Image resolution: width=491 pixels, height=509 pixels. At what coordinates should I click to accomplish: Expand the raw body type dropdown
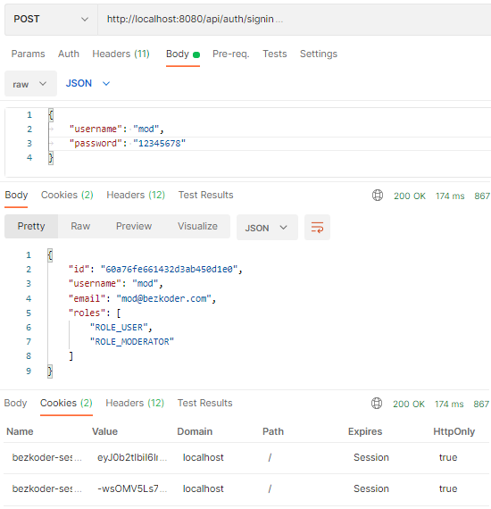(x=30, y=84)
